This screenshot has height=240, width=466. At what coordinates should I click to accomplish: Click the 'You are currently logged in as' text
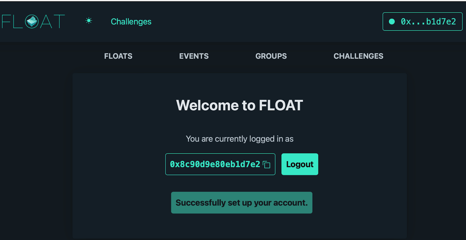click(x=240, y=139)
